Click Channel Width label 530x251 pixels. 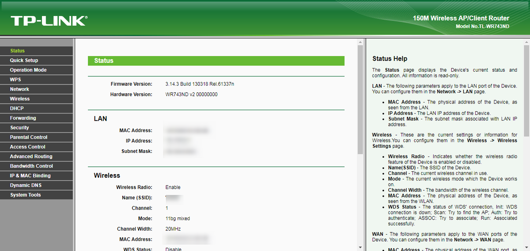tap(135, 229)
